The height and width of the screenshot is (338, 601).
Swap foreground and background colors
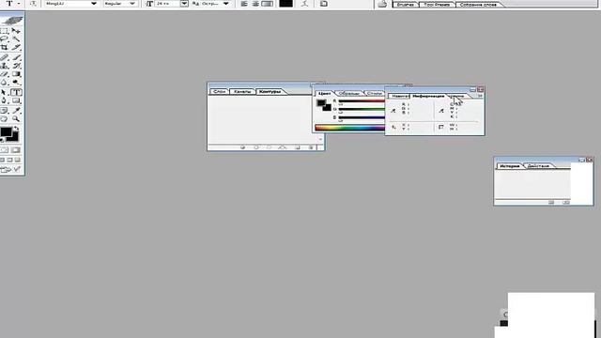pos(17,129)
